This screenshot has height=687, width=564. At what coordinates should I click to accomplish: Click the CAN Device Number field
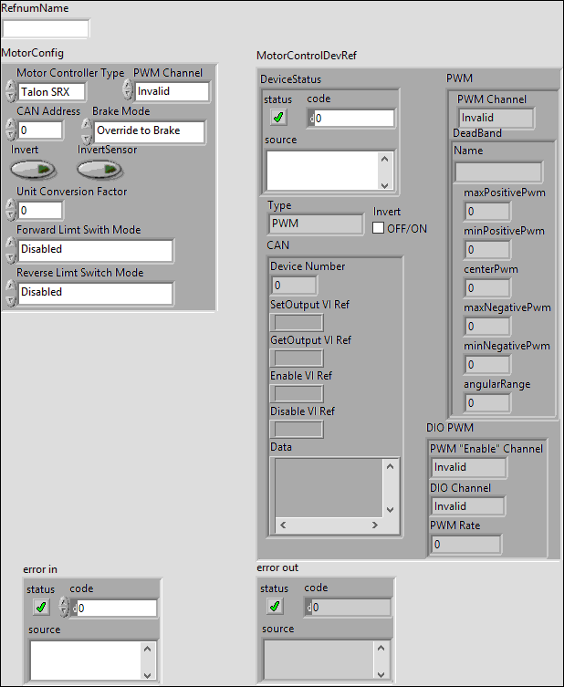tap(294, 286)
